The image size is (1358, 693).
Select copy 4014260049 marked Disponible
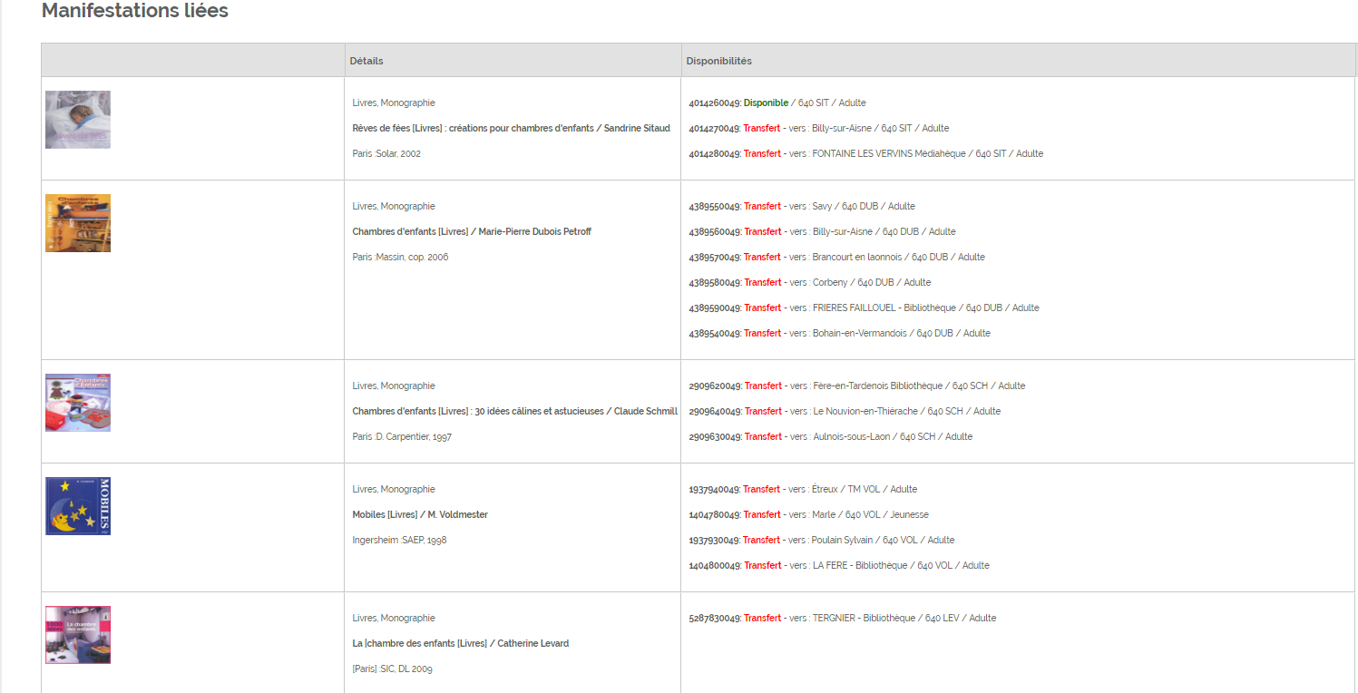(x=777, y=102)
